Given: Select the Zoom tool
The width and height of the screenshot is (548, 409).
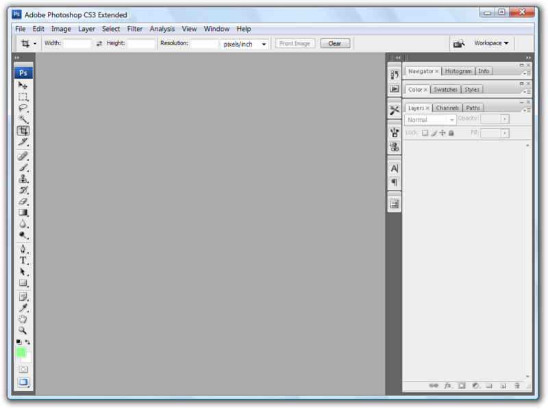Looking at the screenshot, I should pos(23,330).
